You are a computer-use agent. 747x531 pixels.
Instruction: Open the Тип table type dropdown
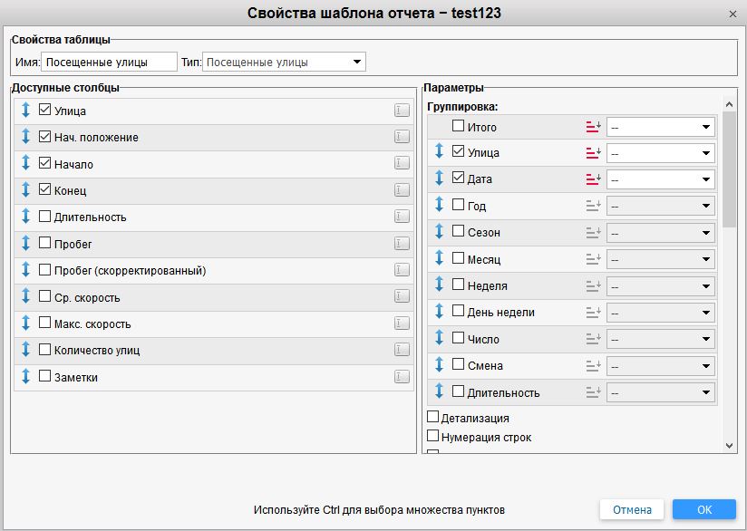click(x=284, y=63)
